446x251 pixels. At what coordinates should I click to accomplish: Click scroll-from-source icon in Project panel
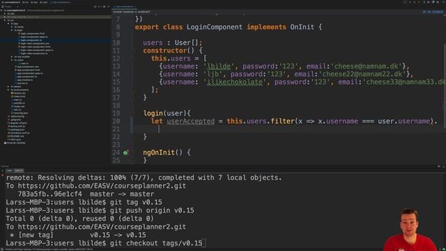click(95, 6)
